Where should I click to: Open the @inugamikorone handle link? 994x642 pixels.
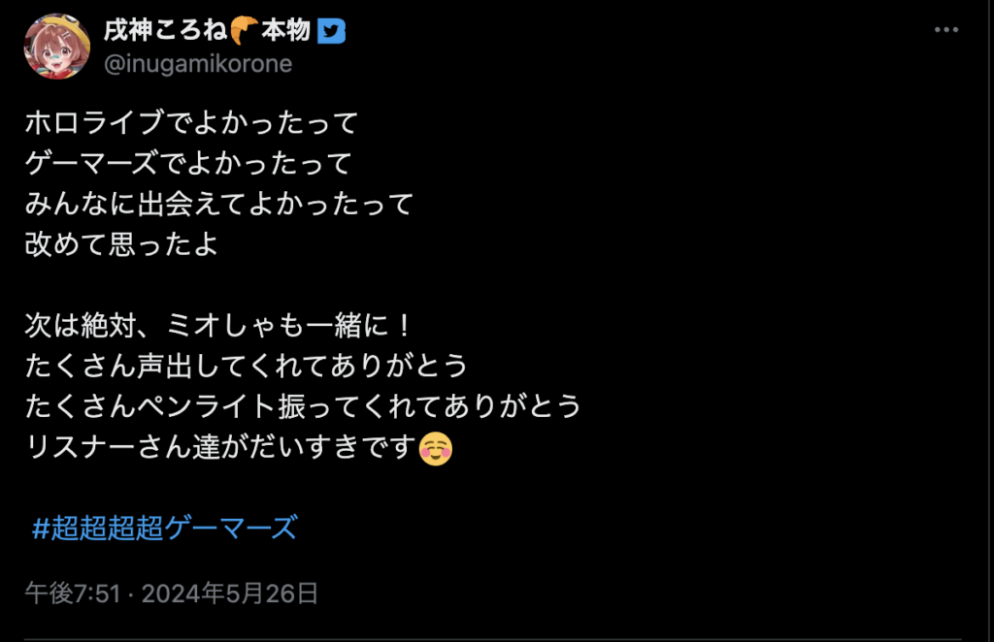click(198, 64)
